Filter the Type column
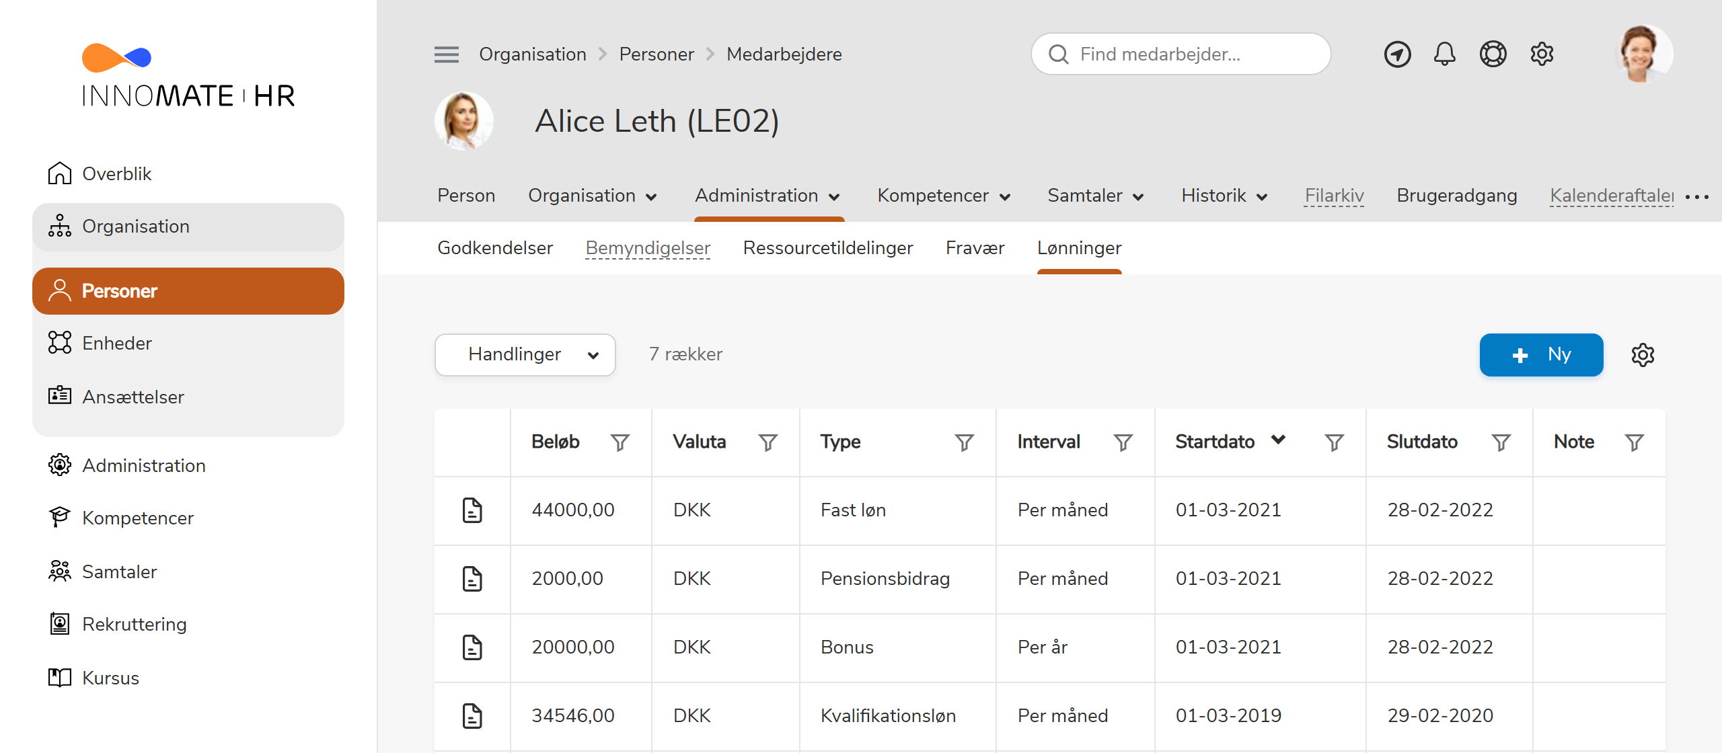Image resolution: width=1722 pixels, height=753 pixels. (x=964, y=442)
